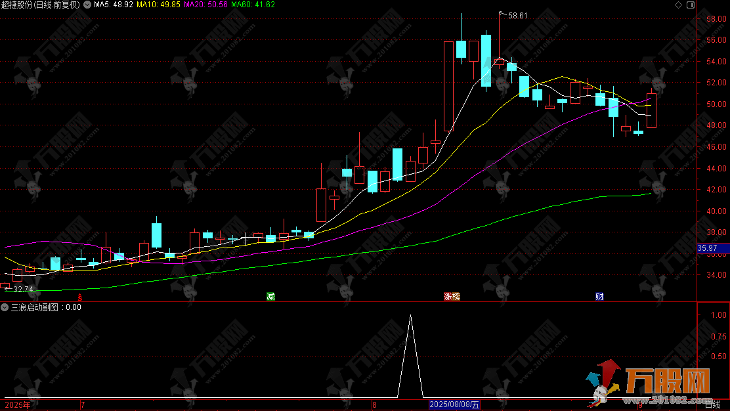Click the 52.00 price axis label
This screenshot has height=411, width=730.
[716, 83]
